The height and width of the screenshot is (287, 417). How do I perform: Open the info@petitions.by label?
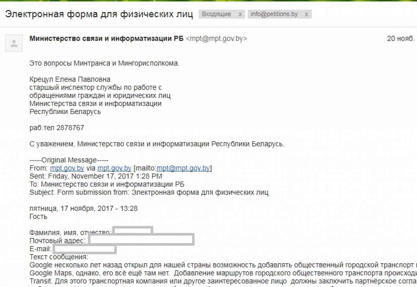click(x=274, y=14)
